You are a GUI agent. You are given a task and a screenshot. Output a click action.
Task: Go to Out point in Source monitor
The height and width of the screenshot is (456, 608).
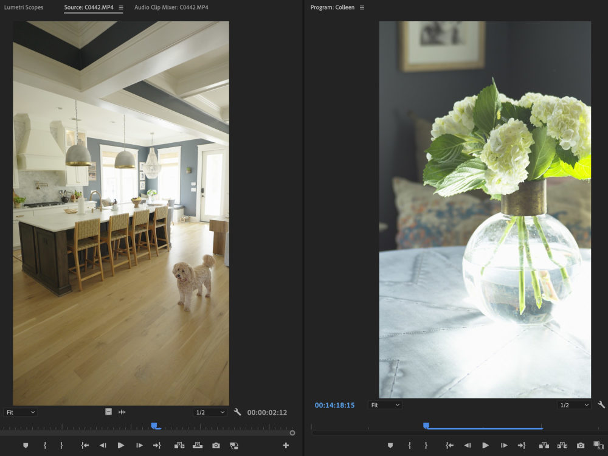(157, 446)
